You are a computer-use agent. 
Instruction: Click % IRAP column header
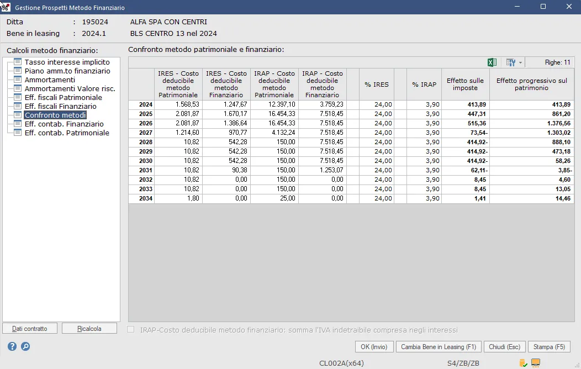[x=424, y=84]
